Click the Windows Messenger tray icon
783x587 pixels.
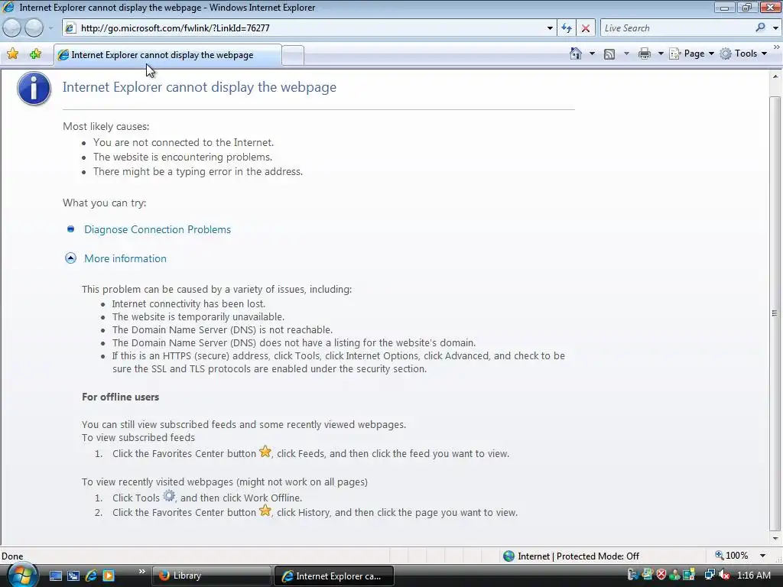click(x=674, y=575)
